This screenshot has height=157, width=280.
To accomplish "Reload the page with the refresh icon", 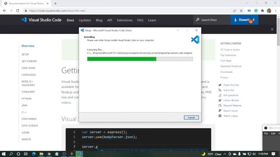I will [x=17, y=10].
